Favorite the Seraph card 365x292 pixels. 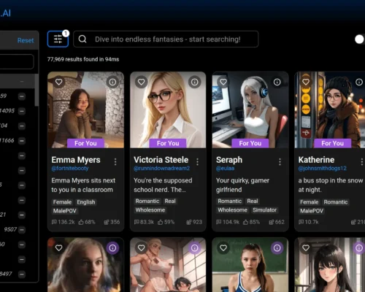coord(223,82)
